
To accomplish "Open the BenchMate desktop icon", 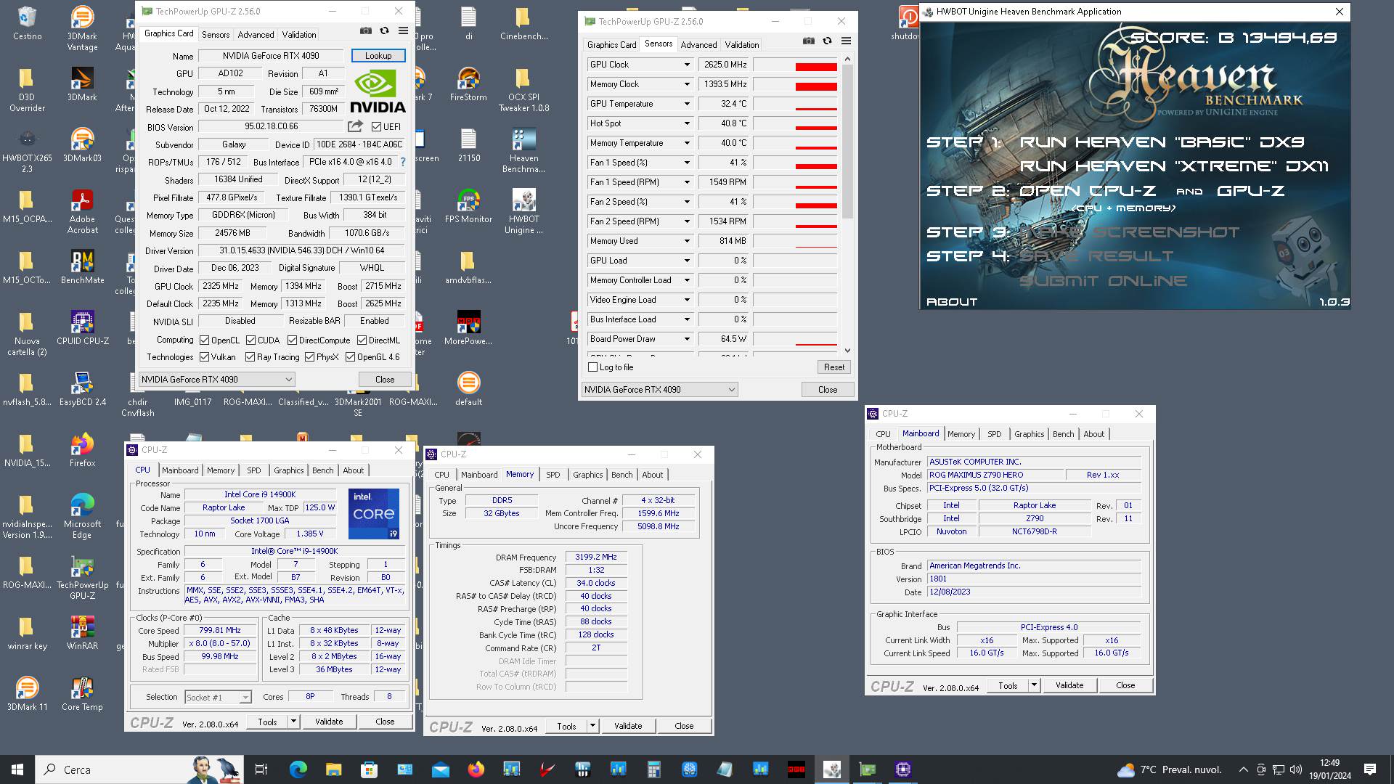I will tap(82, 267).
